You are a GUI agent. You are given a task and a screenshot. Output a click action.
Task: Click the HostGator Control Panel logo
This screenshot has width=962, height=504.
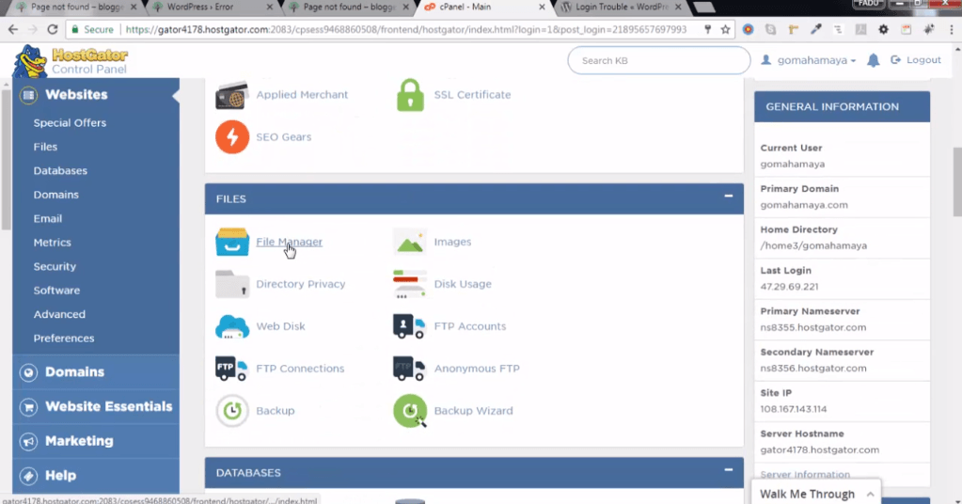[x=70, y=61]
